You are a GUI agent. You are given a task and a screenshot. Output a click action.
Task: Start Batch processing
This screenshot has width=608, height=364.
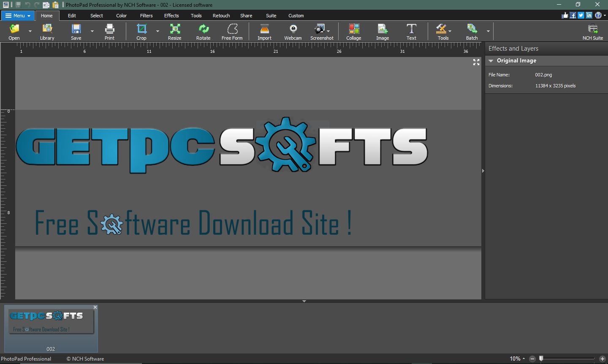coord(472,32)
